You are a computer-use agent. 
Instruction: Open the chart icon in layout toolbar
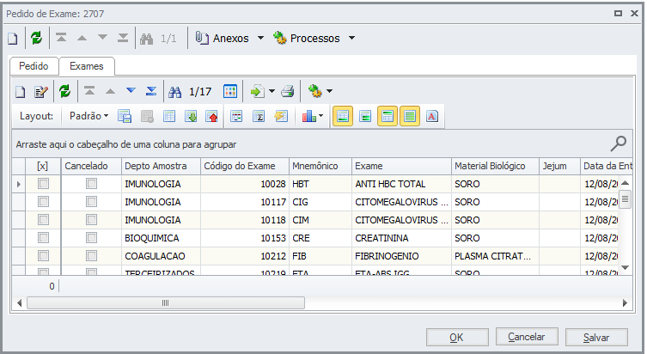[309, 116]
